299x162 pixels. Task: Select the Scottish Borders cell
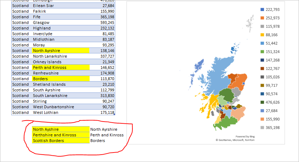[x=61, y=141]
